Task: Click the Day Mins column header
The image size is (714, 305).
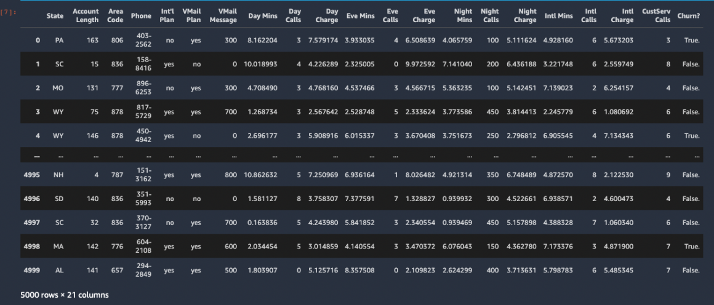Action: point(263,15)
